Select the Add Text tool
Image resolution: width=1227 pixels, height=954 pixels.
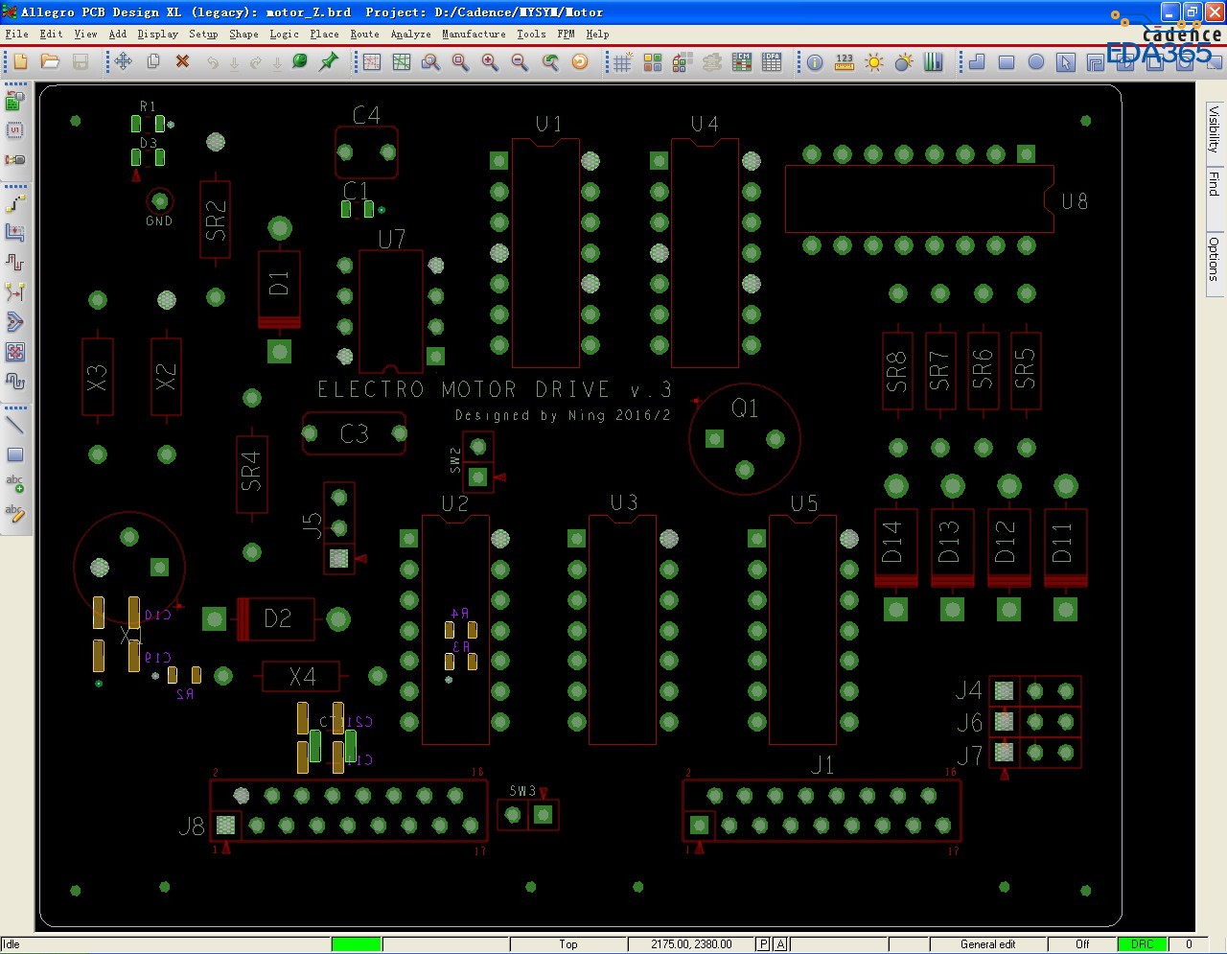click(x=15, y=484)
